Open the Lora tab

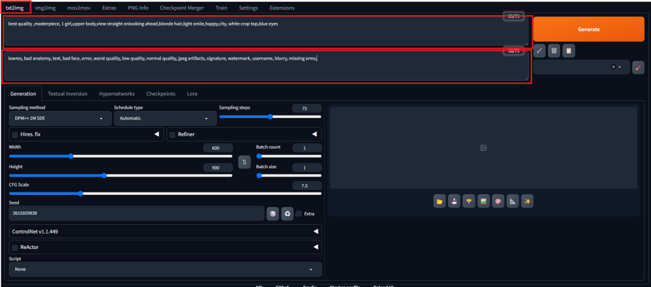pos(192,93)
